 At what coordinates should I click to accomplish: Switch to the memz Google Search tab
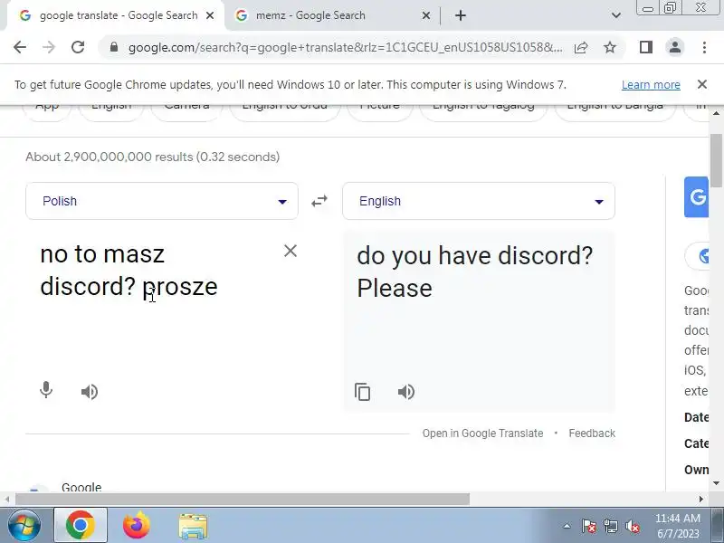tap(332, 15)
